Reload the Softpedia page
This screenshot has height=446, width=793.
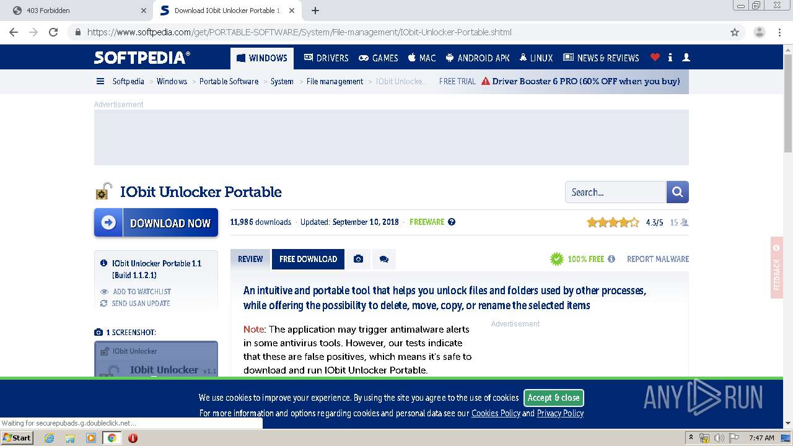[x=53, y=32]
